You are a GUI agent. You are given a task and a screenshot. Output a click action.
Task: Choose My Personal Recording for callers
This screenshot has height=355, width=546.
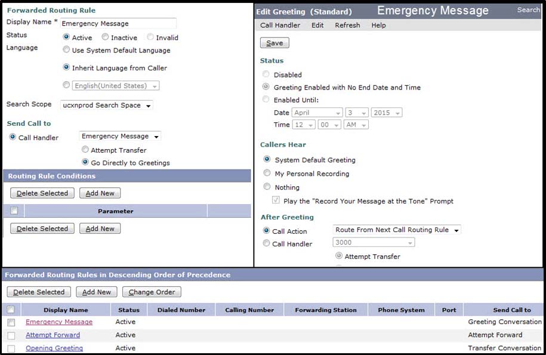pyautogui.click(x=267, y=172)
